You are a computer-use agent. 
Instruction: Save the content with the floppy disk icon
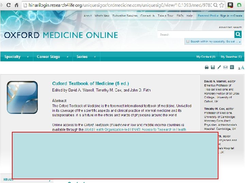point(213,67)
